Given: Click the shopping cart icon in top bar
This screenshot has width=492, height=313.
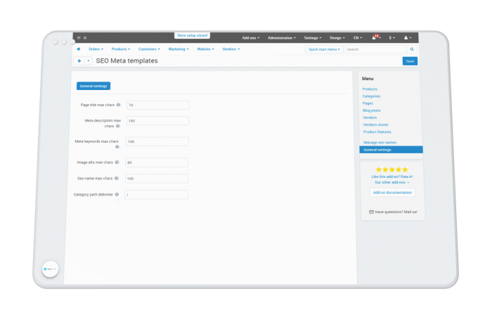Looking at the screenshot, I should pyautogui.click(x=79, y=38).
